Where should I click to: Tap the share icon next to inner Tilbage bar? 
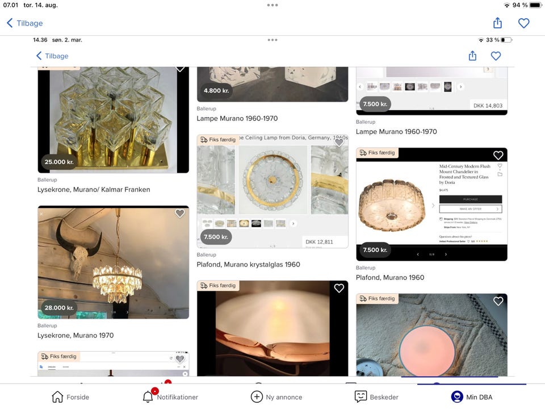coord(472,56)
